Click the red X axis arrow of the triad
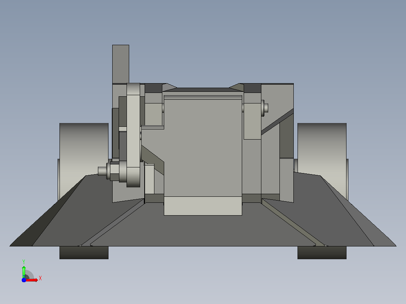This screenshot has height=304, width=406. (x=32, y=280)
